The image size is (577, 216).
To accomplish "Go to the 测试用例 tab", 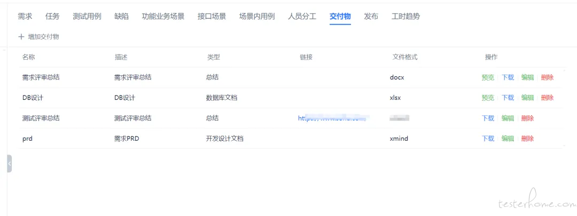I will point(87,16).
